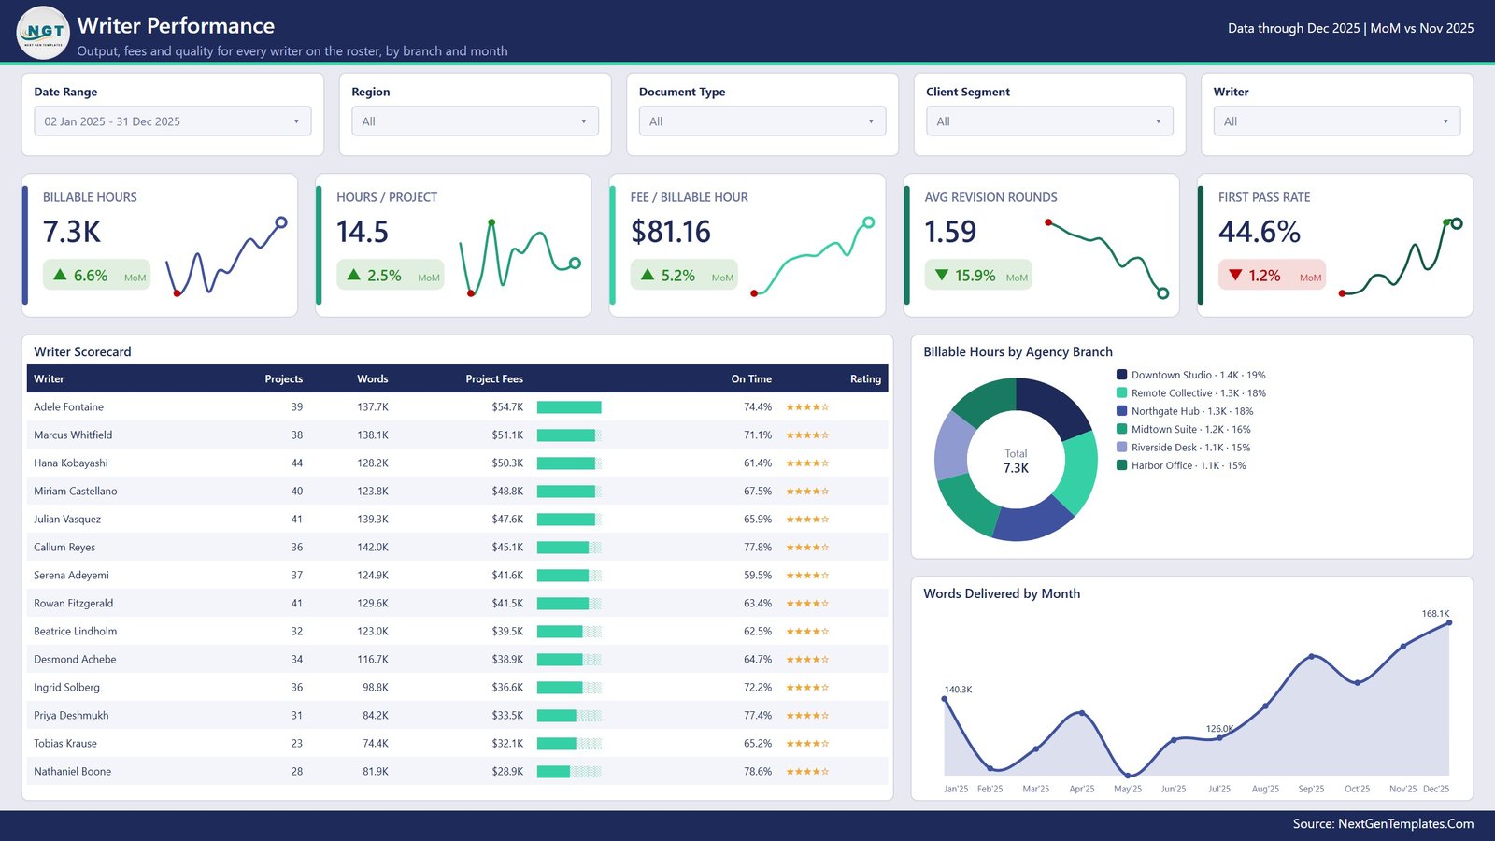Open the Date Range dropdown
The image size is (1495, 841).
click(x=173, y=121)
